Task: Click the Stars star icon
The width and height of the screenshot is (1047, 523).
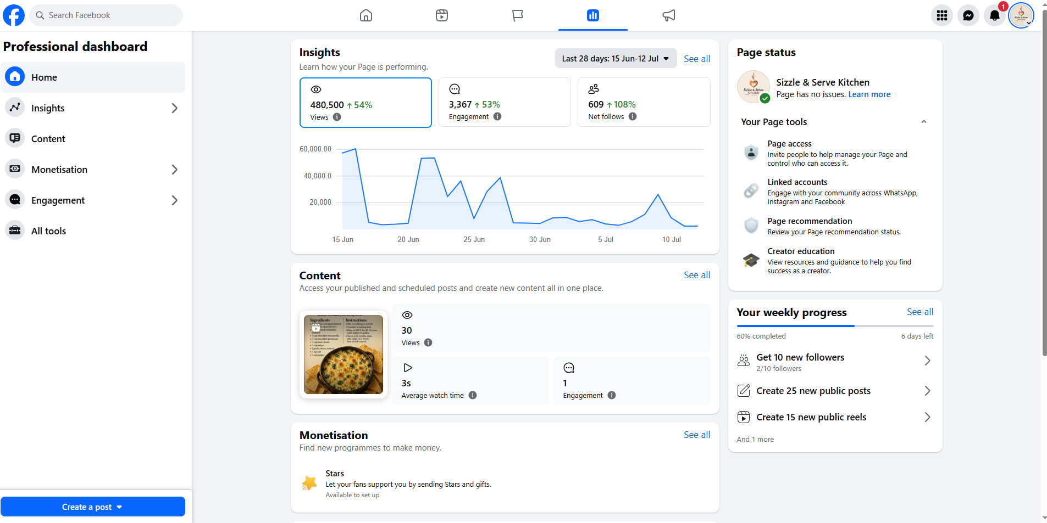Action: pyautogui.click(x=309, y=483)
